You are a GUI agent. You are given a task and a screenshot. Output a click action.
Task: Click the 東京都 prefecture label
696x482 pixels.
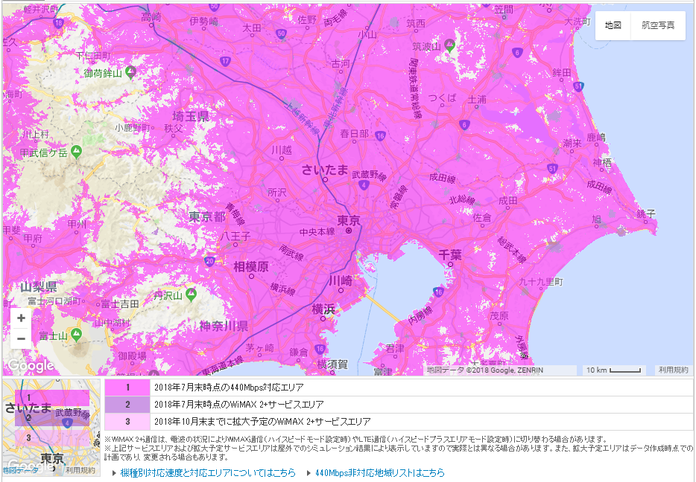click(x=207, y=217)
